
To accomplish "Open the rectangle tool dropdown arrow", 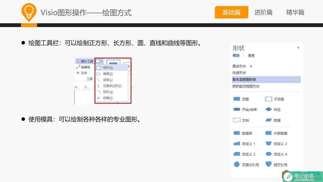I will [x=102, y=61].
